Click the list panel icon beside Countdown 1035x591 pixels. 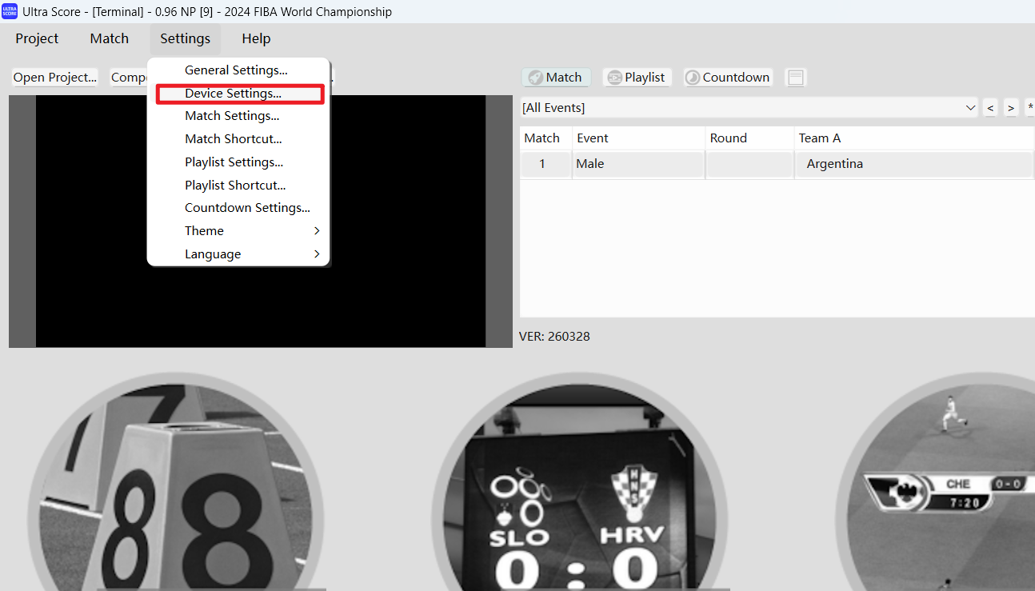[796, 78]
